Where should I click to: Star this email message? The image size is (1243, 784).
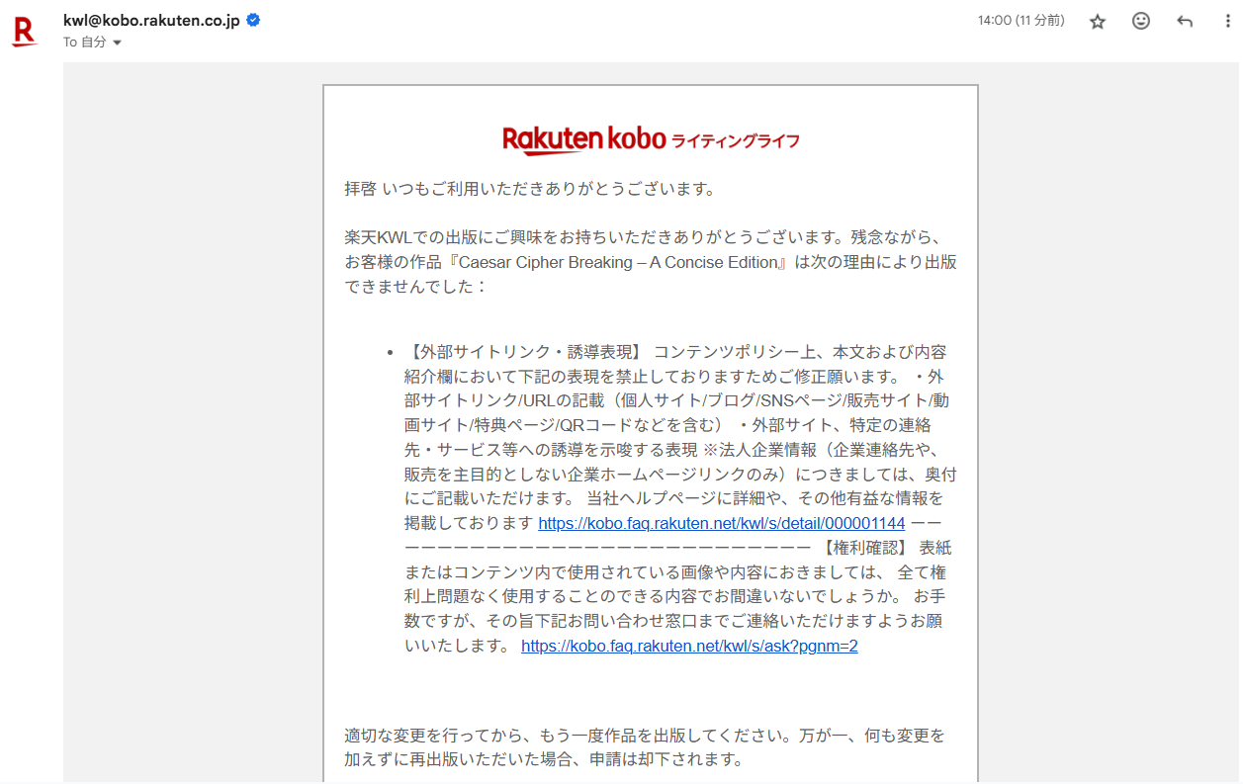pos(1098,22)
